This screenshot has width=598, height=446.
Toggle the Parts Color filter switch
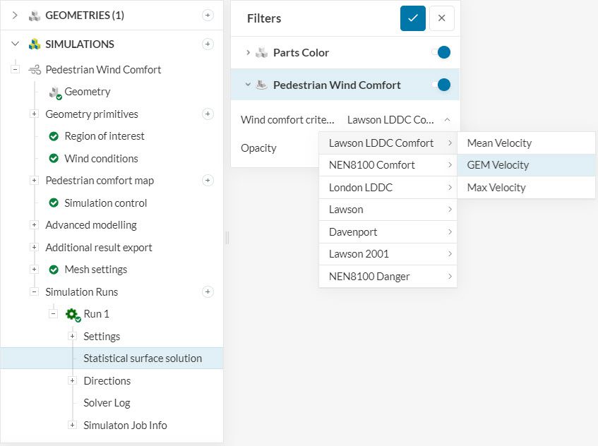coord(441,52)
